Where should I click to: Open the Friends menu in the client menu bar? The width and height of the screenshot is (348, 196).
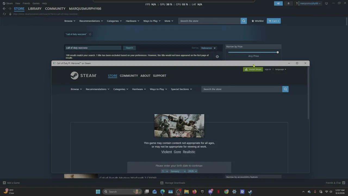26,3
